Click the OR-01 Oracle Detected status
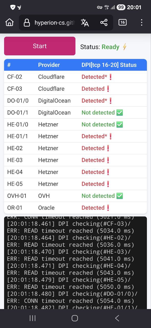Screen dimensions: 151x328 [96, 208]
